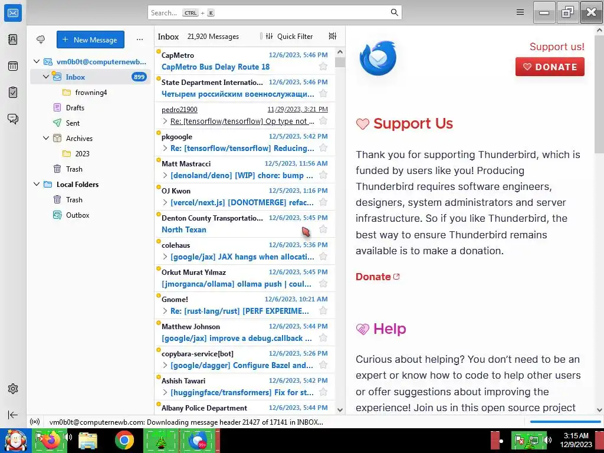The image size is (604, 453).
Task: Collapse the spaces toolbar
Action: (x=13, y=415)
